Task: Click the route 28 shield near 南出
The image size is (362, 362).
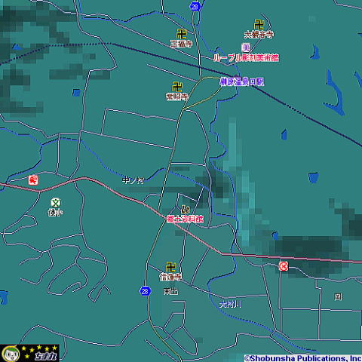Action: 145,291
